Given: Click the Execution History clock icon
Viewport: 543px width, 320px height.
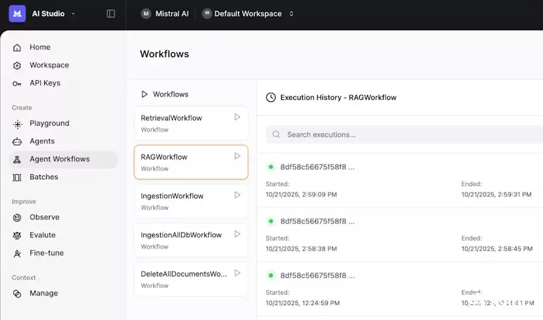Looking at the screenshot, I should point(271,97).
